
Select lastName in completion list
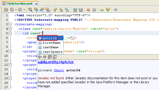click(x=50, y=47)
